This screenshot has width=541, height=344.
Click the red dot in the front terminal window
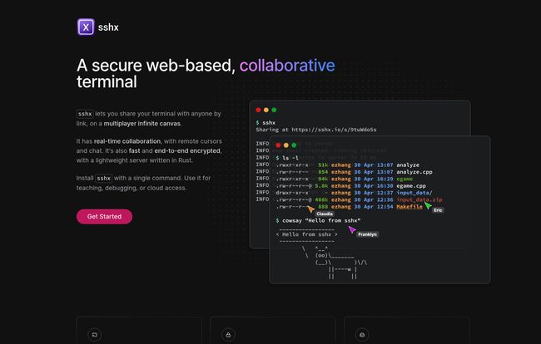pyautogui.click(x=278, y=145)
